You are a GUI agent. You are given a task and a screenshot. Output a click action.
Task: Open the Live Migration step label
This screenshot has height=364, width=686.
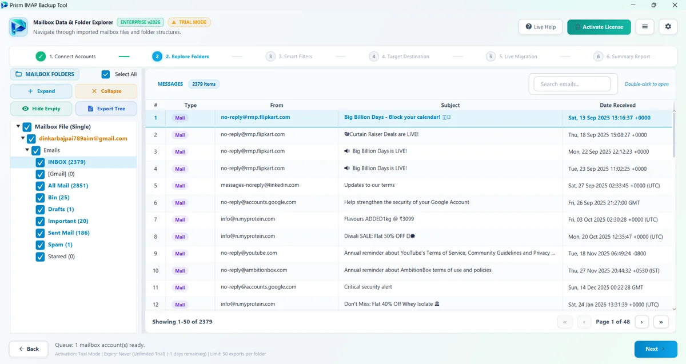(517, 57)
